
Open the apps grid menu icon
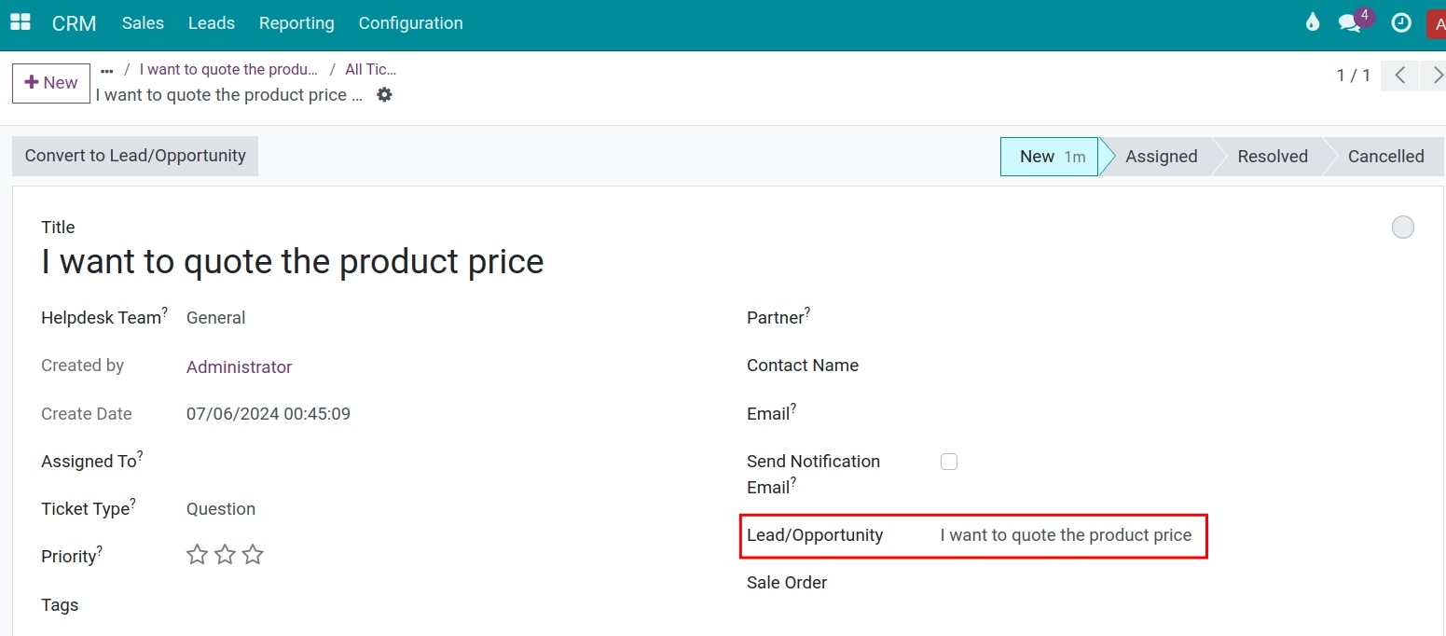click(20, 22)
